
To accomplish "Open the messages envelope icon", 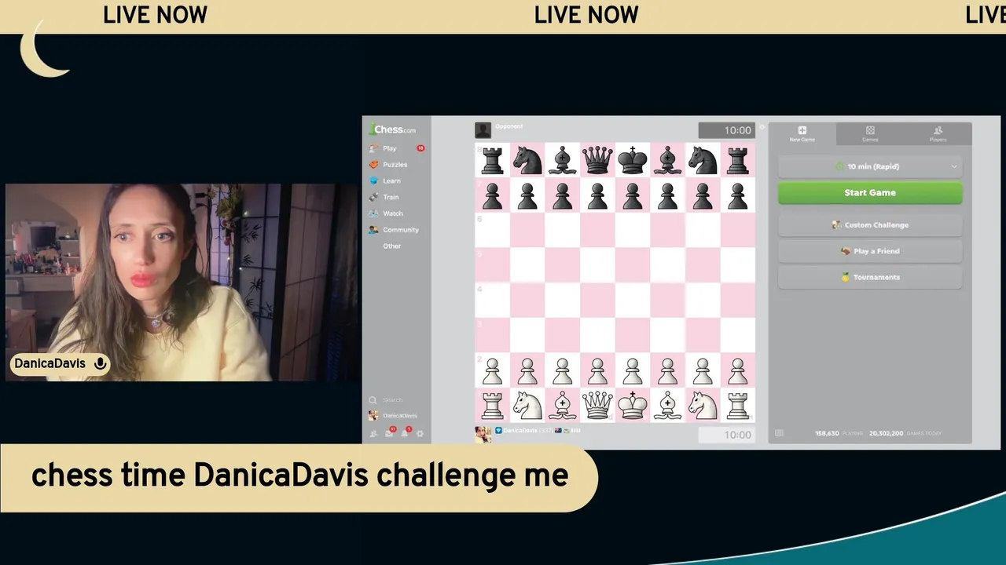I will [x=389, y=434].
